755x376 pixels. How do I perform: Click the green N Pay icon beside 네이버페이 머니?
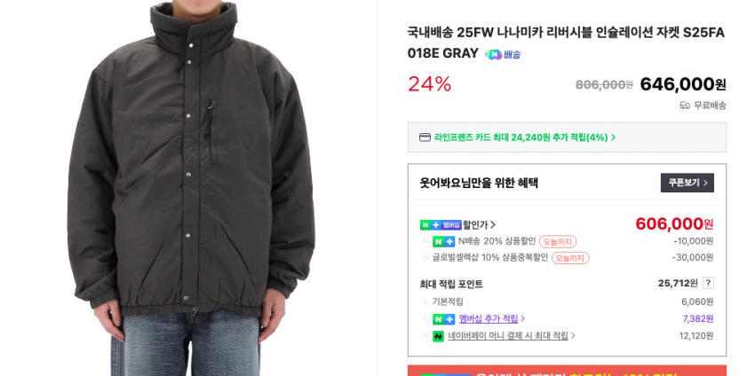438,336
